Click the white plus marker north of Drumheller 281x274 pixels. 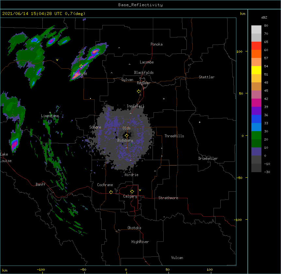pyautogui.click(x=200, y=122)
